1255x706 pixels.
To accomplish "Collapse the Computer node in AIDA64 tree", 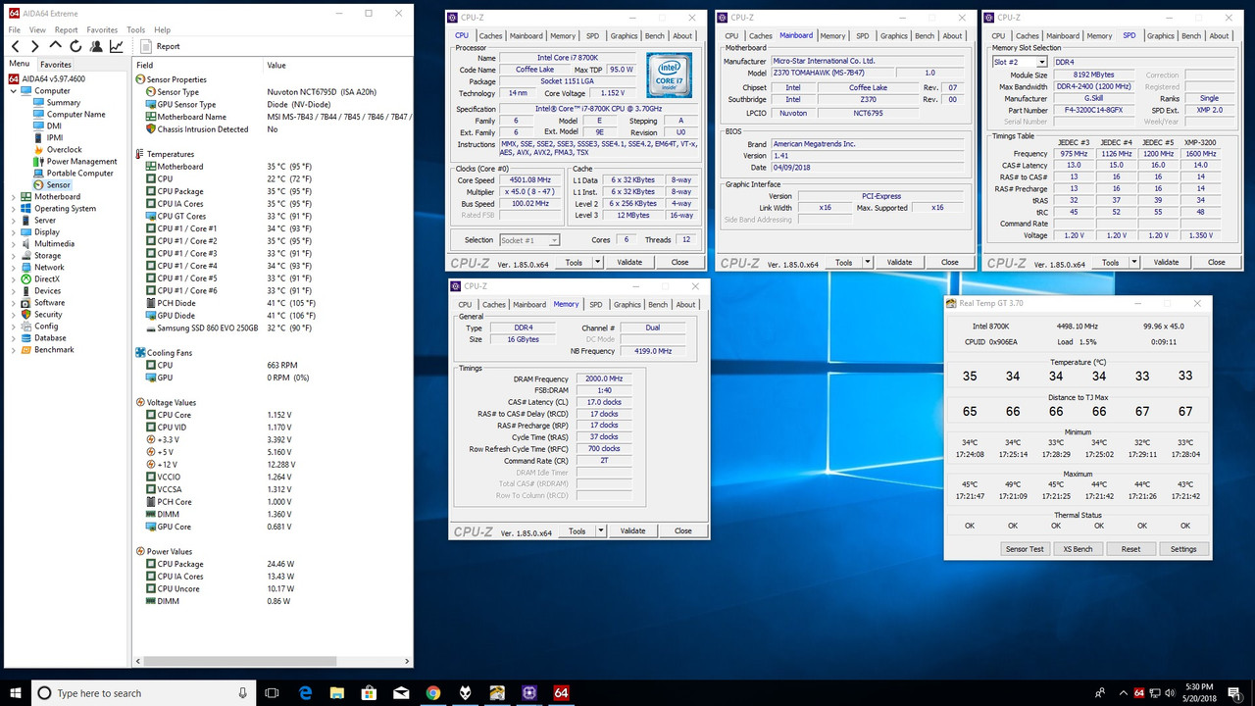I will 13,91.
